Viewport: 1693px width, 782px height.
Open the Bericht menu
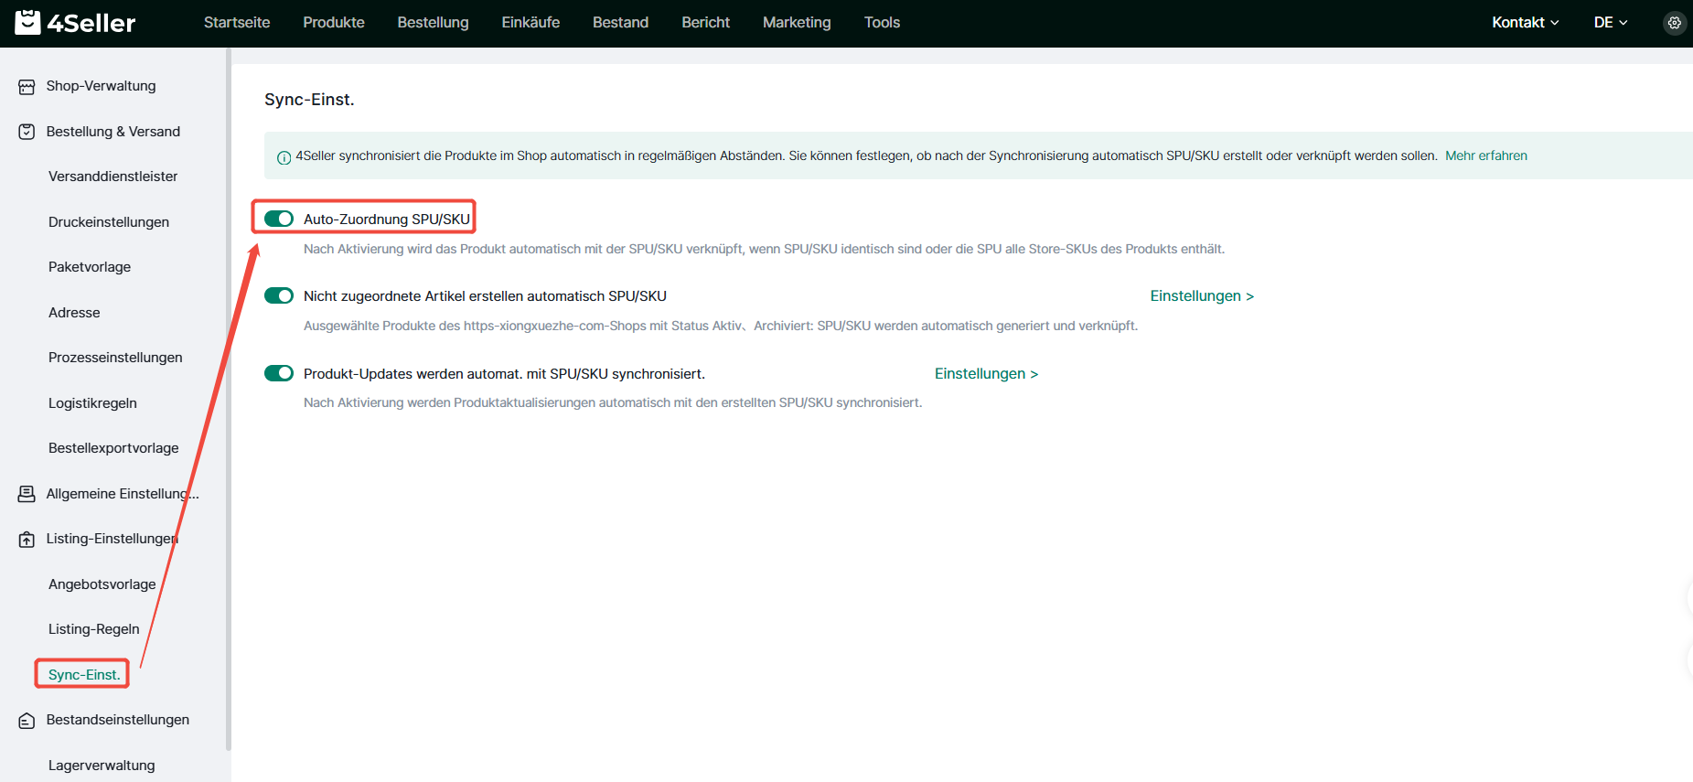(705, 23)
